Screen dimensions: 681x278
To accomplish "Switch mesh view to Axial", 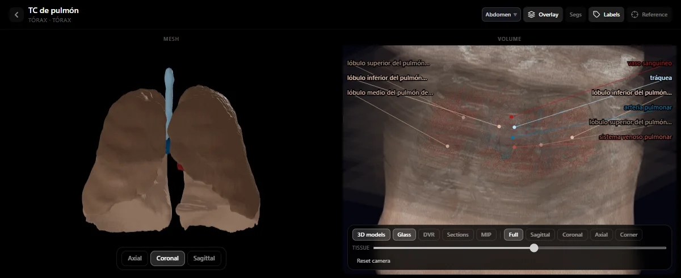I will 134,258.
